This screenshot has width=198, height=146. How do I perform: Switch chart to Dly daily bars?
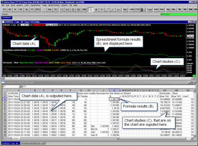coord(168,10)
